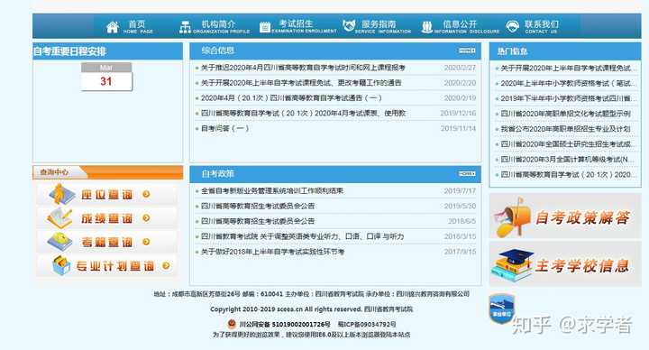Click the more icon in 自考政策 header
This screenshot has height=350, width=649.
467,173
